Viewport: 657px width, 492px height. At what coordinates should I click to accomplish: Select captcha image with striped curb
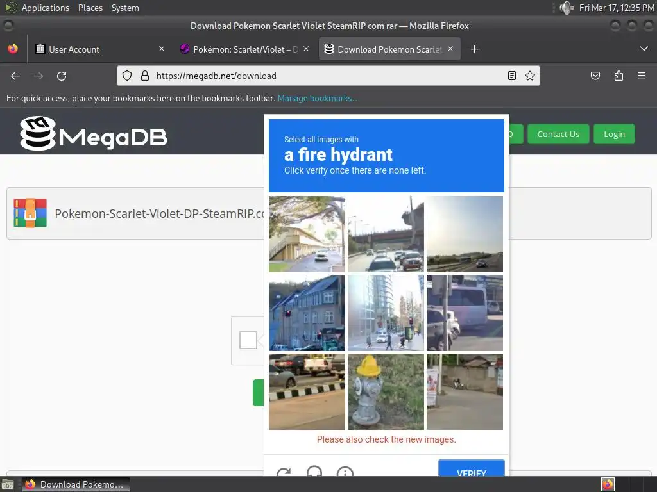click(x=307, y=391)
